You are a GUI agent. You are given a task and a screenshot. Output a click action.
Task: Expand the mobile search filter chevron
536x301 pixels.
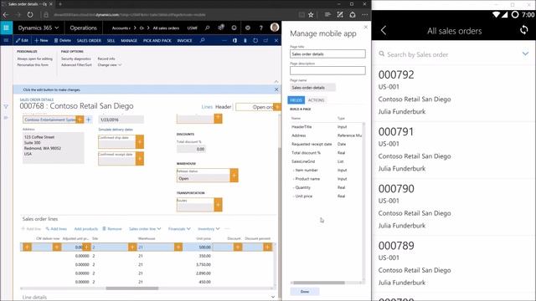[525, 54]
